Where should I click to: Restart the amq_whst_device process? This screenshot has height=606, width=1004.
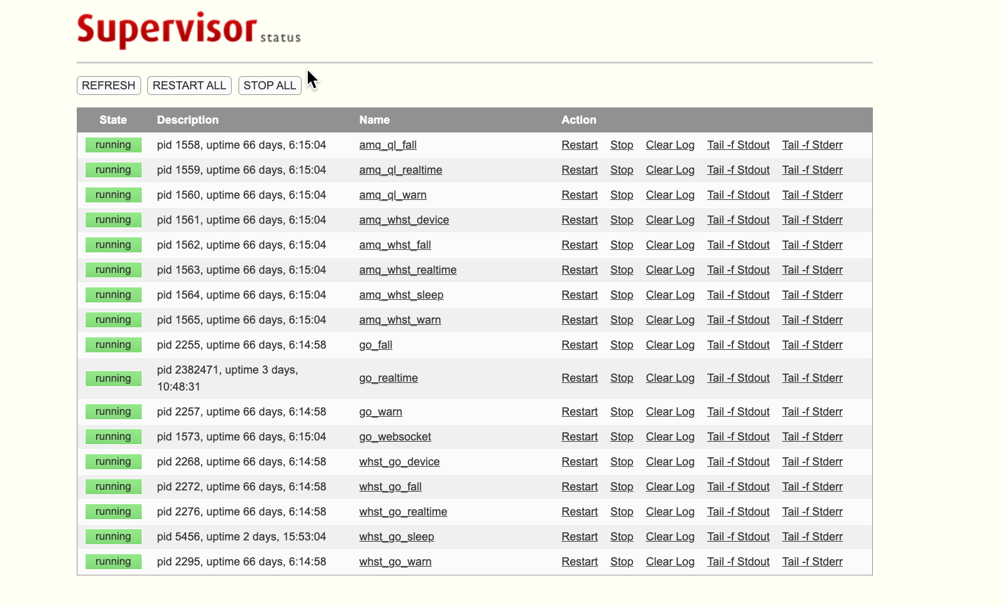pyautogui.click(x=579, y=220)
